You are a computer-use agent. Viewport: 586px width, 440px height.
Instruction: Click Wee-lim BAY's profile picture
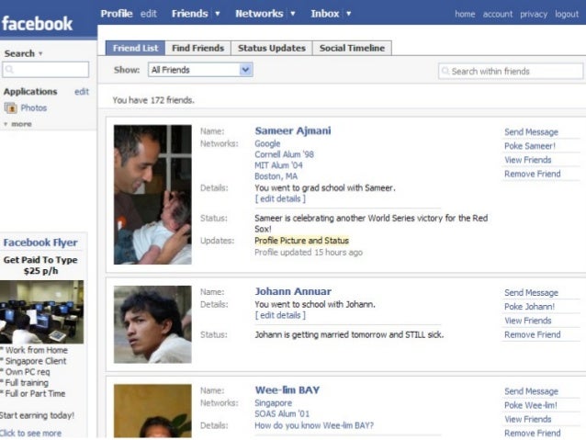pos(152,411)
